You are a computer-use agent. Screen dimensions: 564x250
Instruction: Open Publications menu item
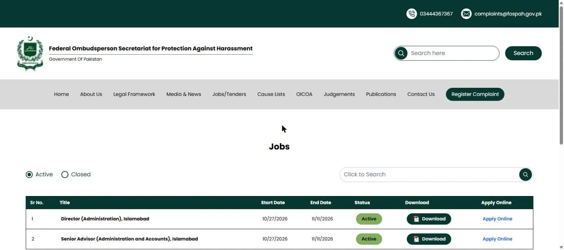(381, 94)
